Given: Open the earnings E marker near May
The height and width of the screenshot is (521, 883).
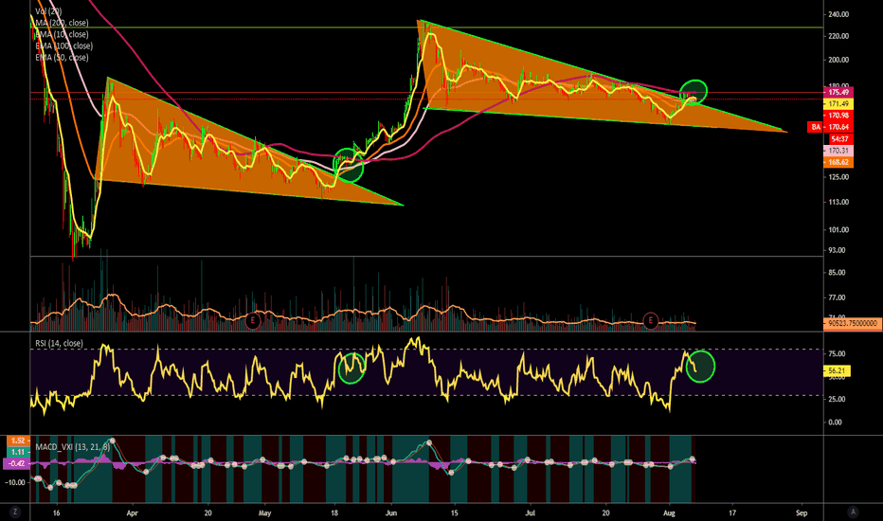Looking at the screenshot, I should 253,321.
